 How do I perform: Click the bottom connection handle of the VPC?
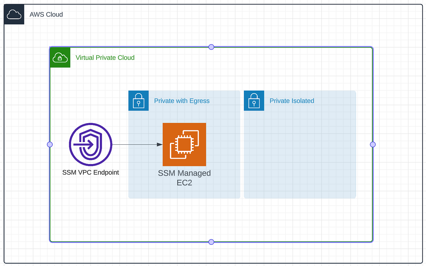[x=211, y=242]
